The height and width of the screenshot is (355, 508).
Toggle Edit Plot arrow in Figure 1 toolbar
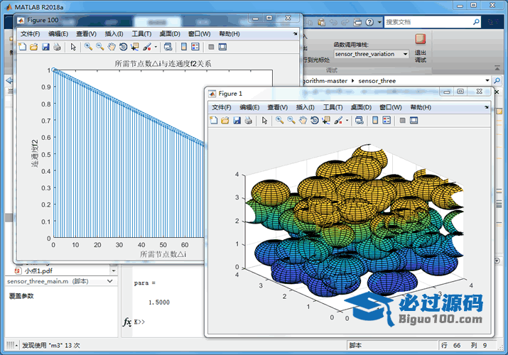click(264, 121)
